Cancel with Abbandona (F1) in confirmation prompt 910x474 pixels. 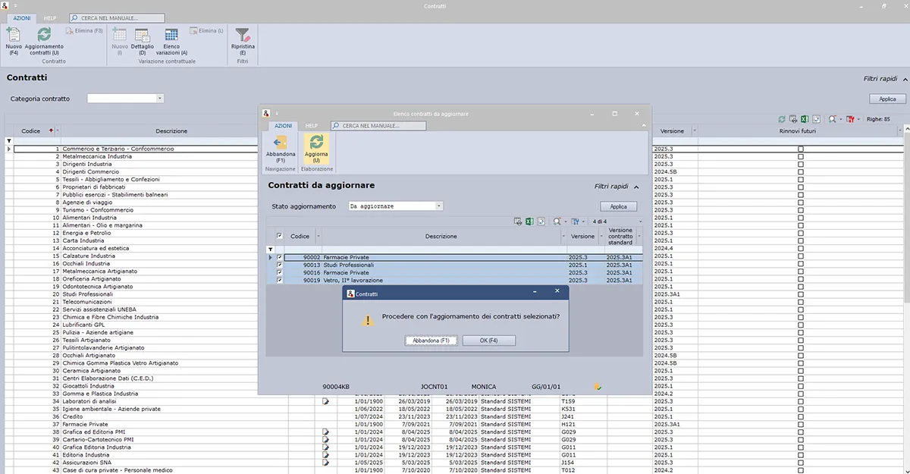coord(431,341)
